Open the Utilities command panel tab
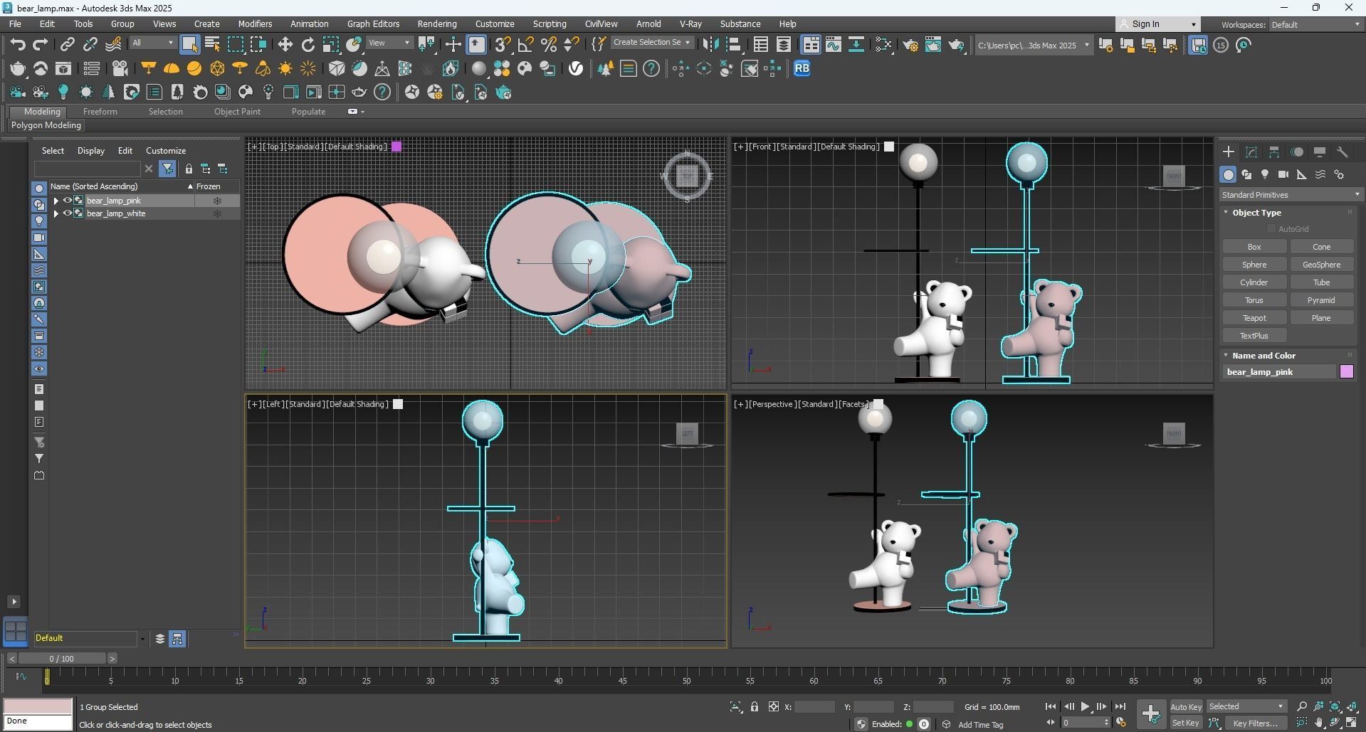1366x732 pixels. tap(1343, 152)
